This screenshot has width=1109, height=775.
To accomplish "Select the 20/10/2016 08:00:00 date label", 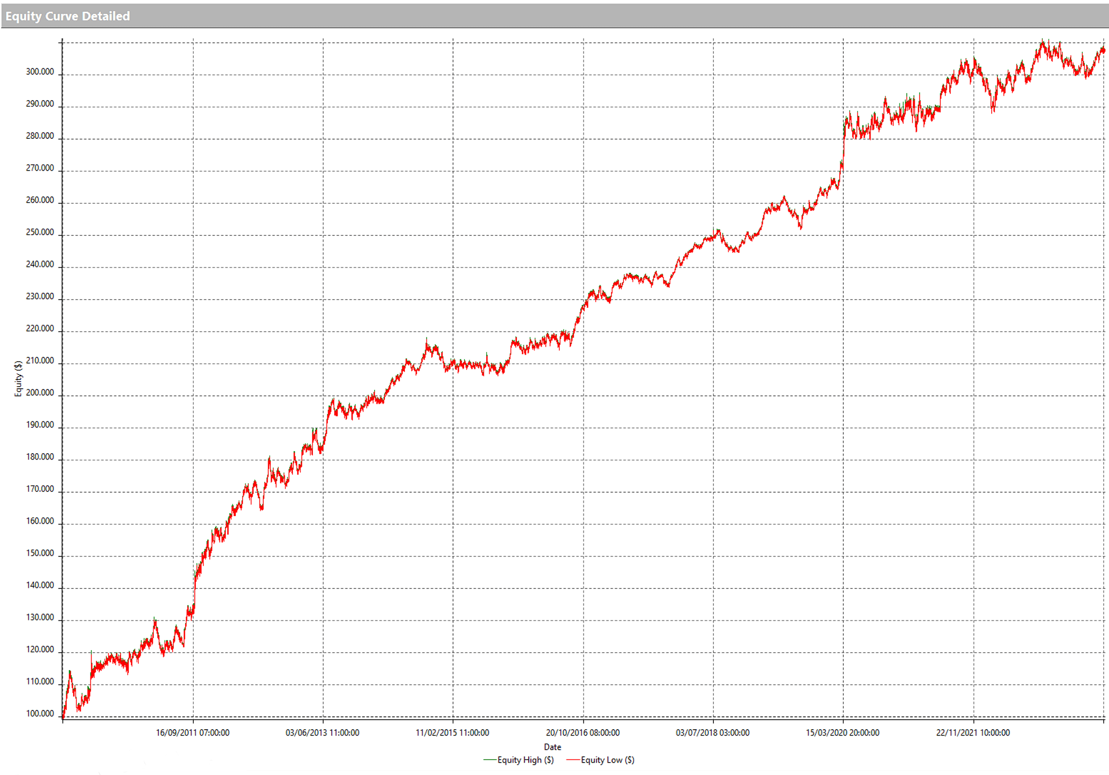I will (582, 732).
